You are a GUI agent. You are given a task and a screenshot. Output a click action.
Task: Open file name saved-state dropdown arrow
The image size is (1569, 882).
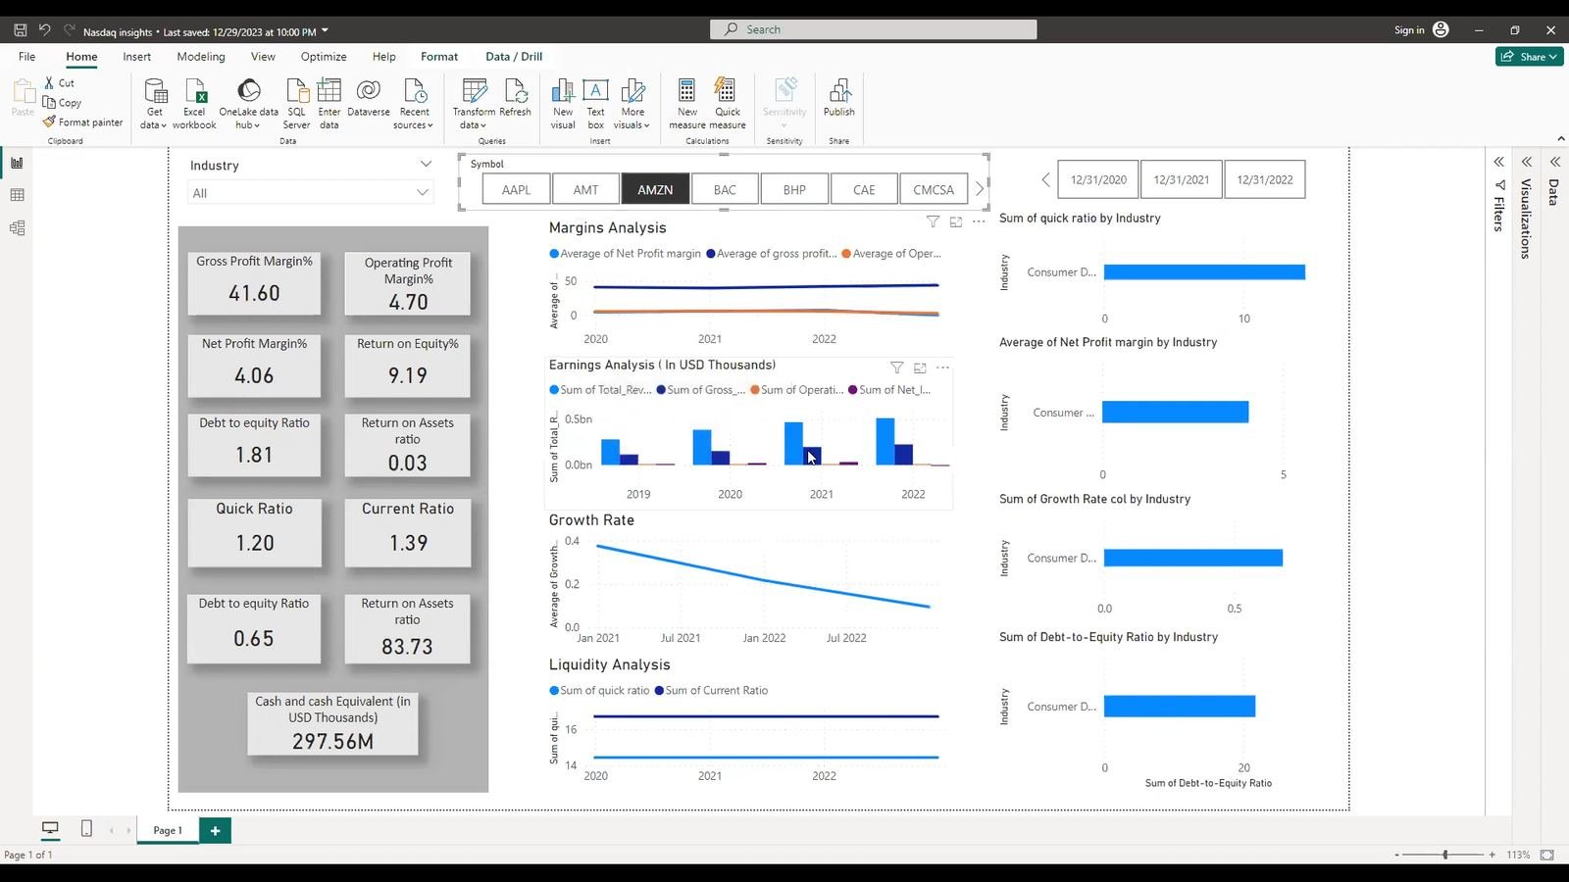pyautogui.click(x=325, y=30)
